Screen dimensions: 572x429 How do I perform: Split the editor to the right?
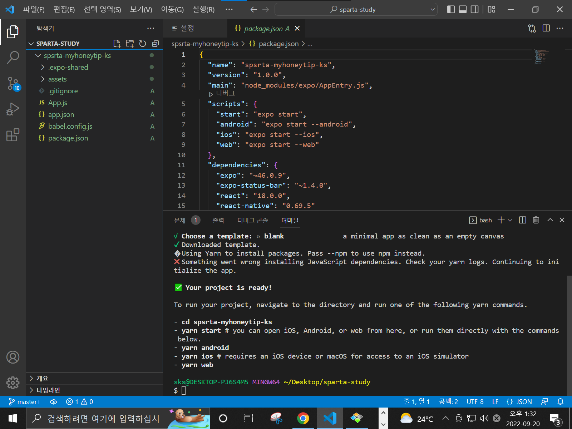click(546, 28)
